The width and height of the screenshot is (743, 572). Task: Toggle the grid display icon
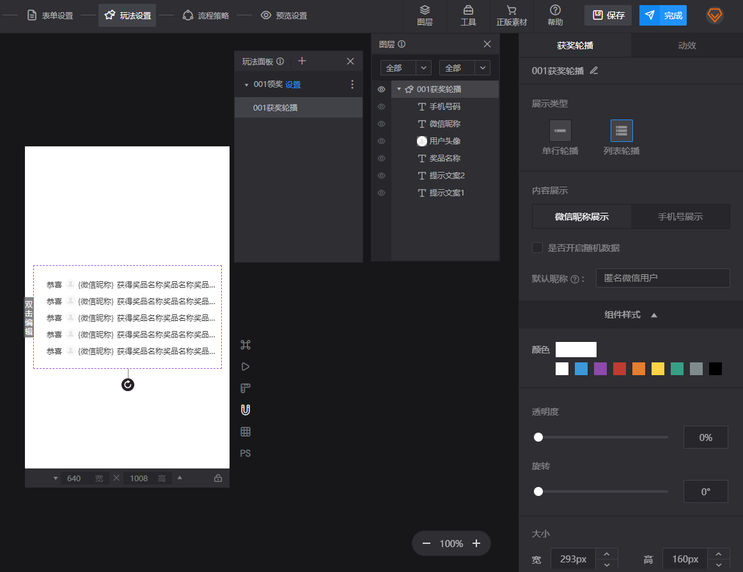[x=246, y=432]
